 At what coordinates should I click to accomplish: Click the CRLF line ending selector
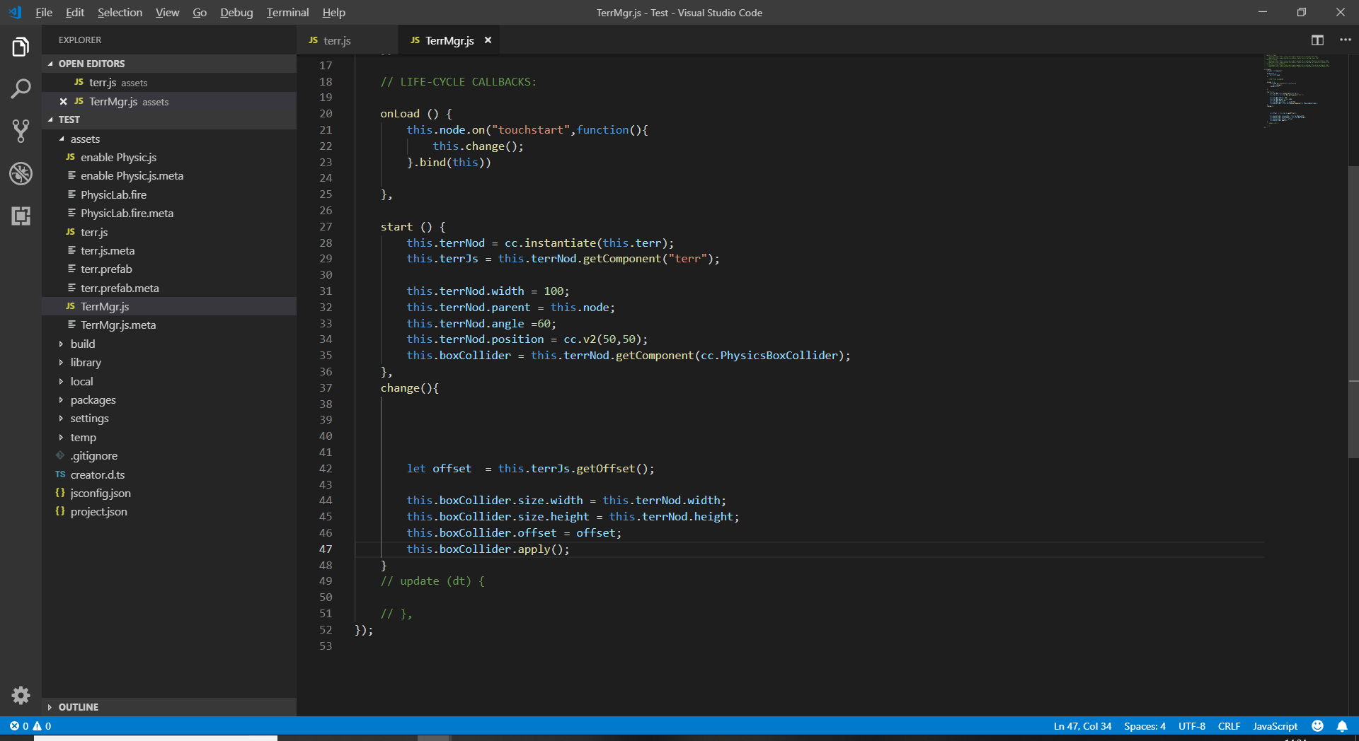[1229, 726]
